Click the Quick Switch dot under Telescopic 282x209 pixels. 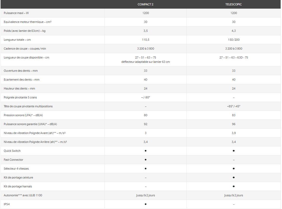coord(234,151)
